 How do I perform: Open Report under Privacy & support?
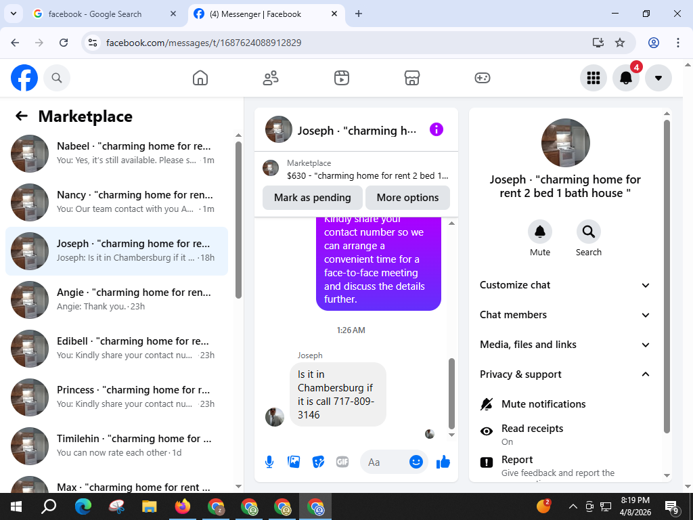(x=565, y=466)
